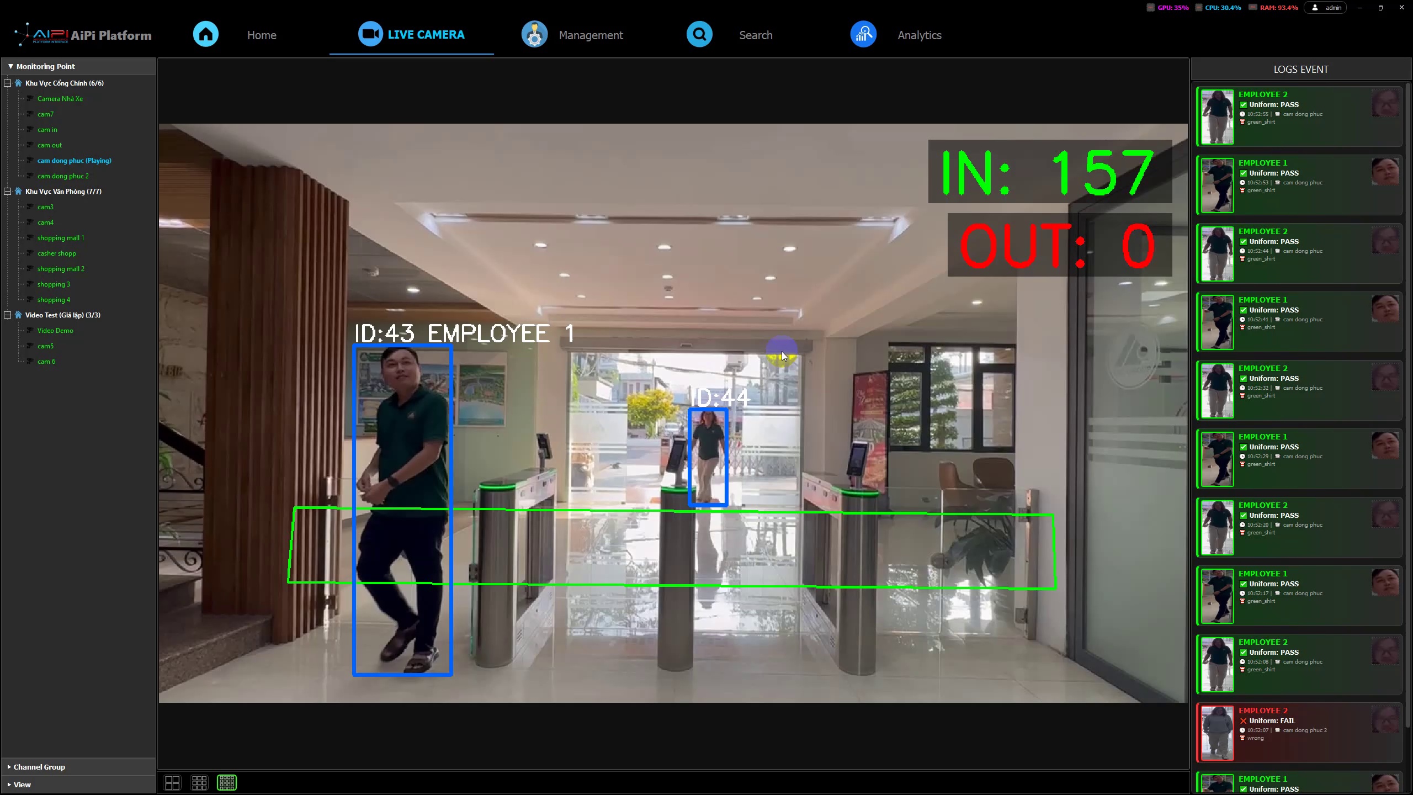The width and height of the screenshot is (1413, 795).
Task: Open the Search magnifier icon
Action: tap(699, 34)
